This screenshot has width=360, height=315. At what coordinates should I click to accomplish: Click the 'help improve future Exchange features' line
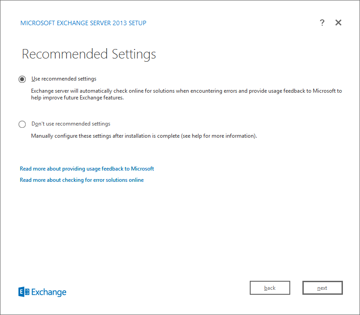(77, 98)
